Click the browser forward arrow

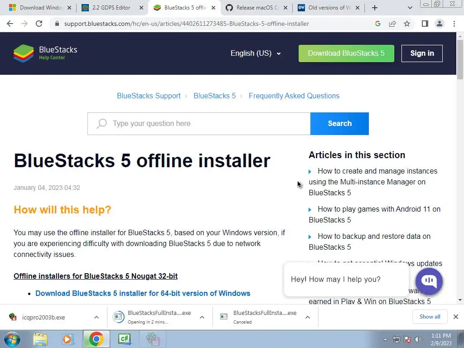pos(24,24)
